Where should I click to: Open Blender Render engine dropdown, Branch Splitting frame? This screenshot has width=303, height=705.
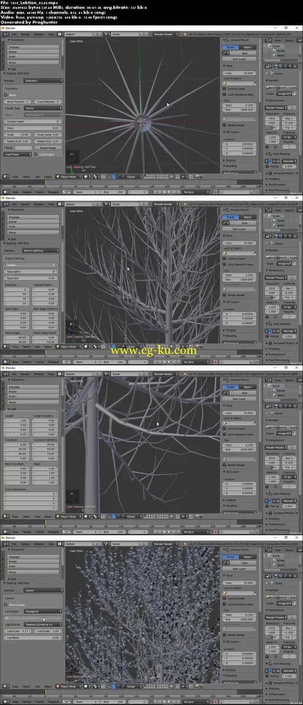[x=166, y=204]
